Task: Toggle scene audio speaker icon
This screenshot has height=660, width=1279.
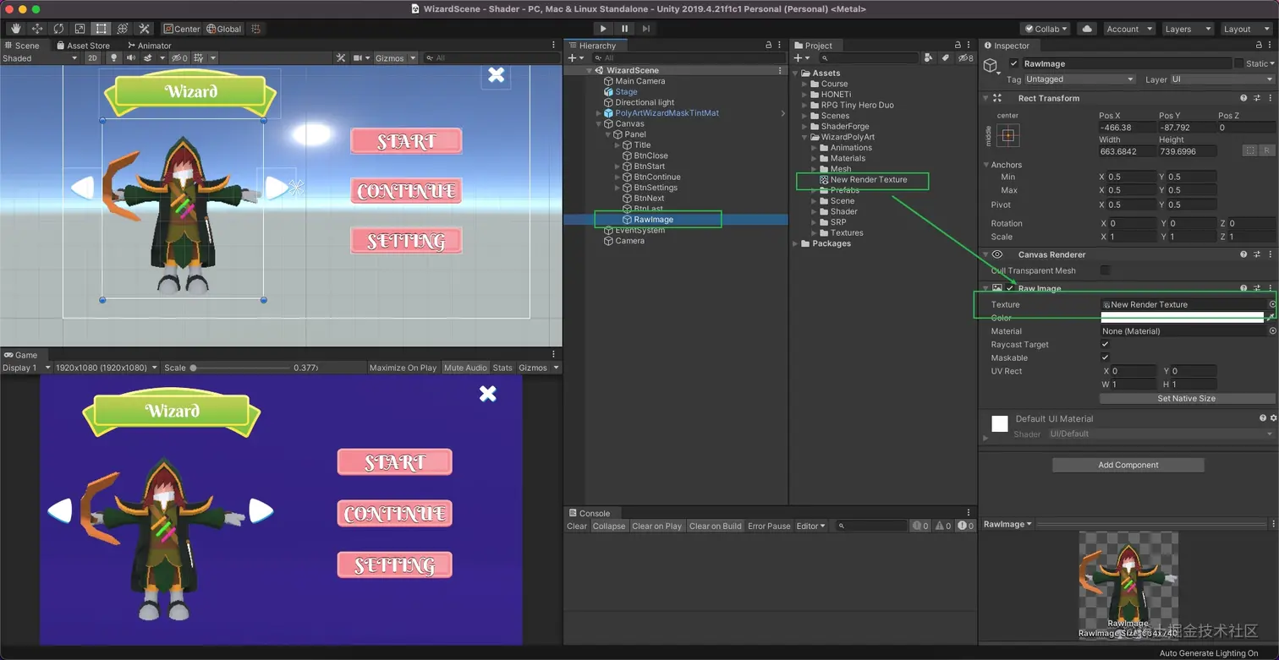Action: click(131, 58)
